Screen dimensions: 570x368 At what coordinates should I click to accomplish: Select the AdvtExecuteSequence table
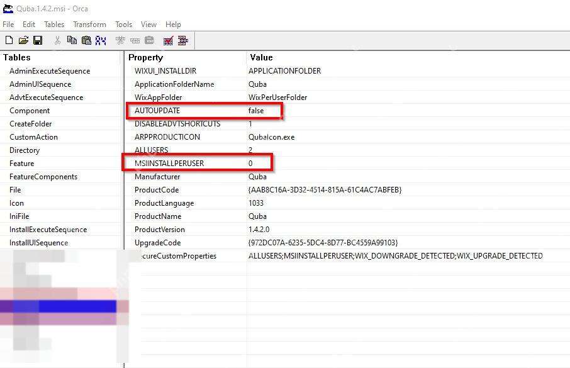point(46,98)
